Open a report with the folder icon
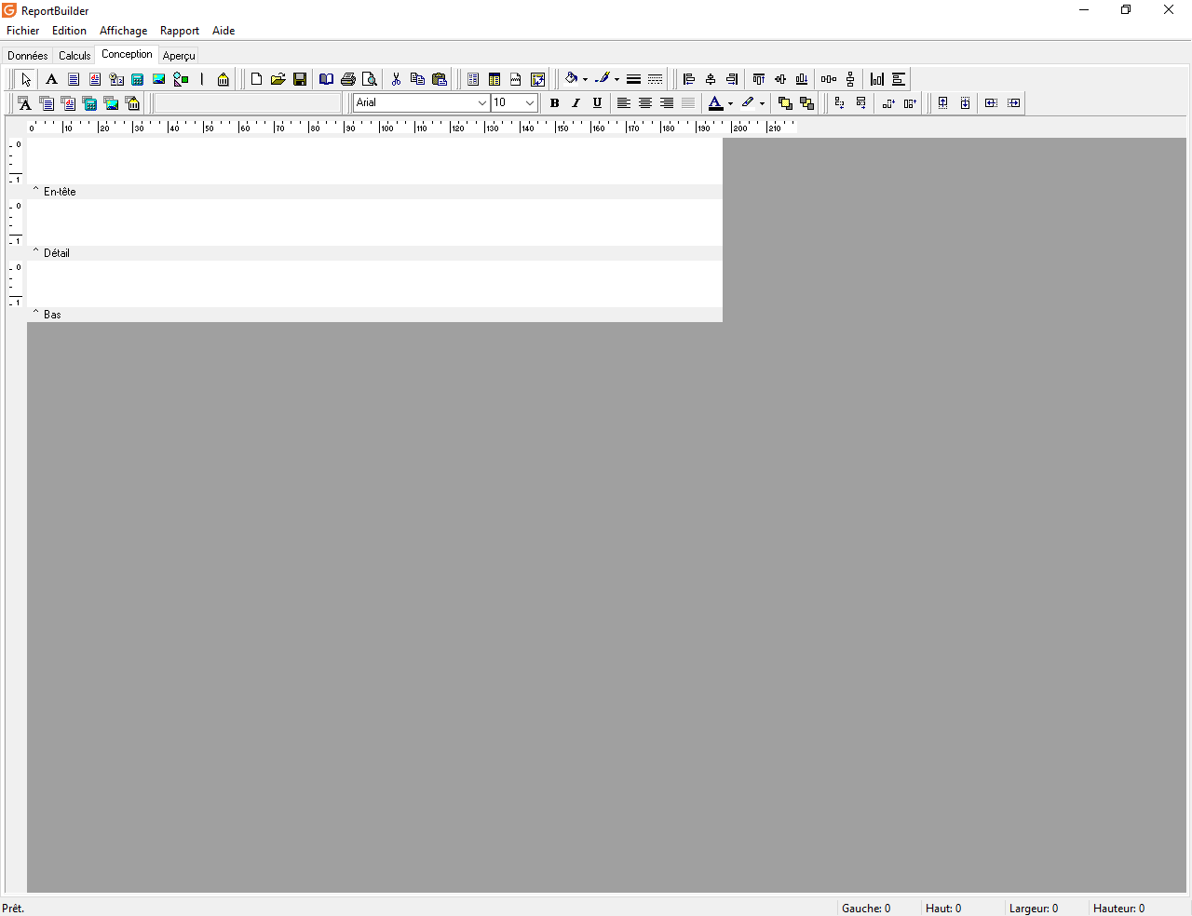The height and width of the screenshot is (916, 1192). [x=278, y=79]
